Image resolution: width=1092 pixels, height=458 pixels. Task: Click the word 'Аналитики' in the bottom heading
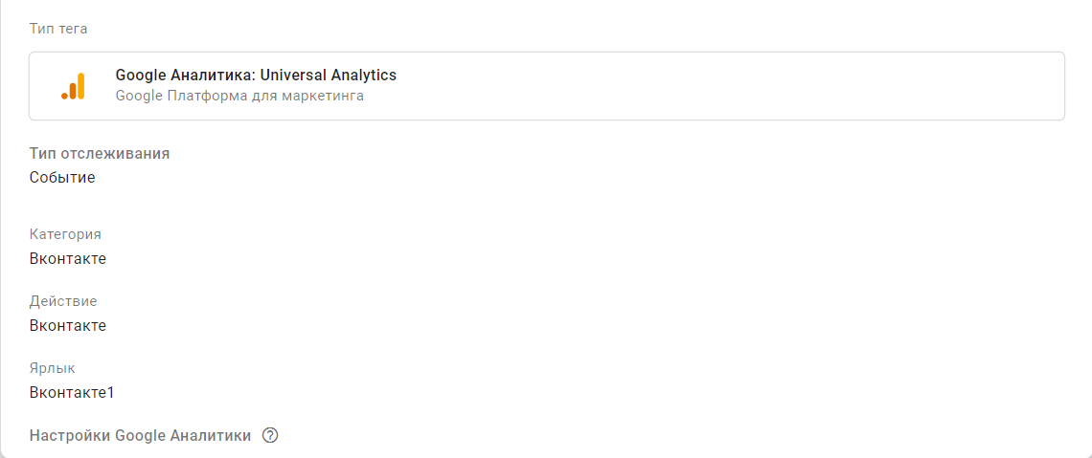pyautogui.click(x=210, y=436)
